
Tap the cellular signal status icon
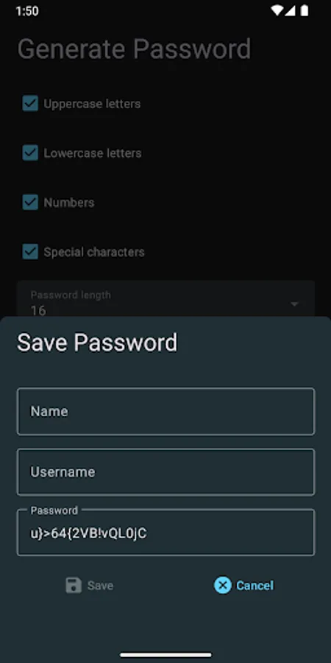coord(290,11)
